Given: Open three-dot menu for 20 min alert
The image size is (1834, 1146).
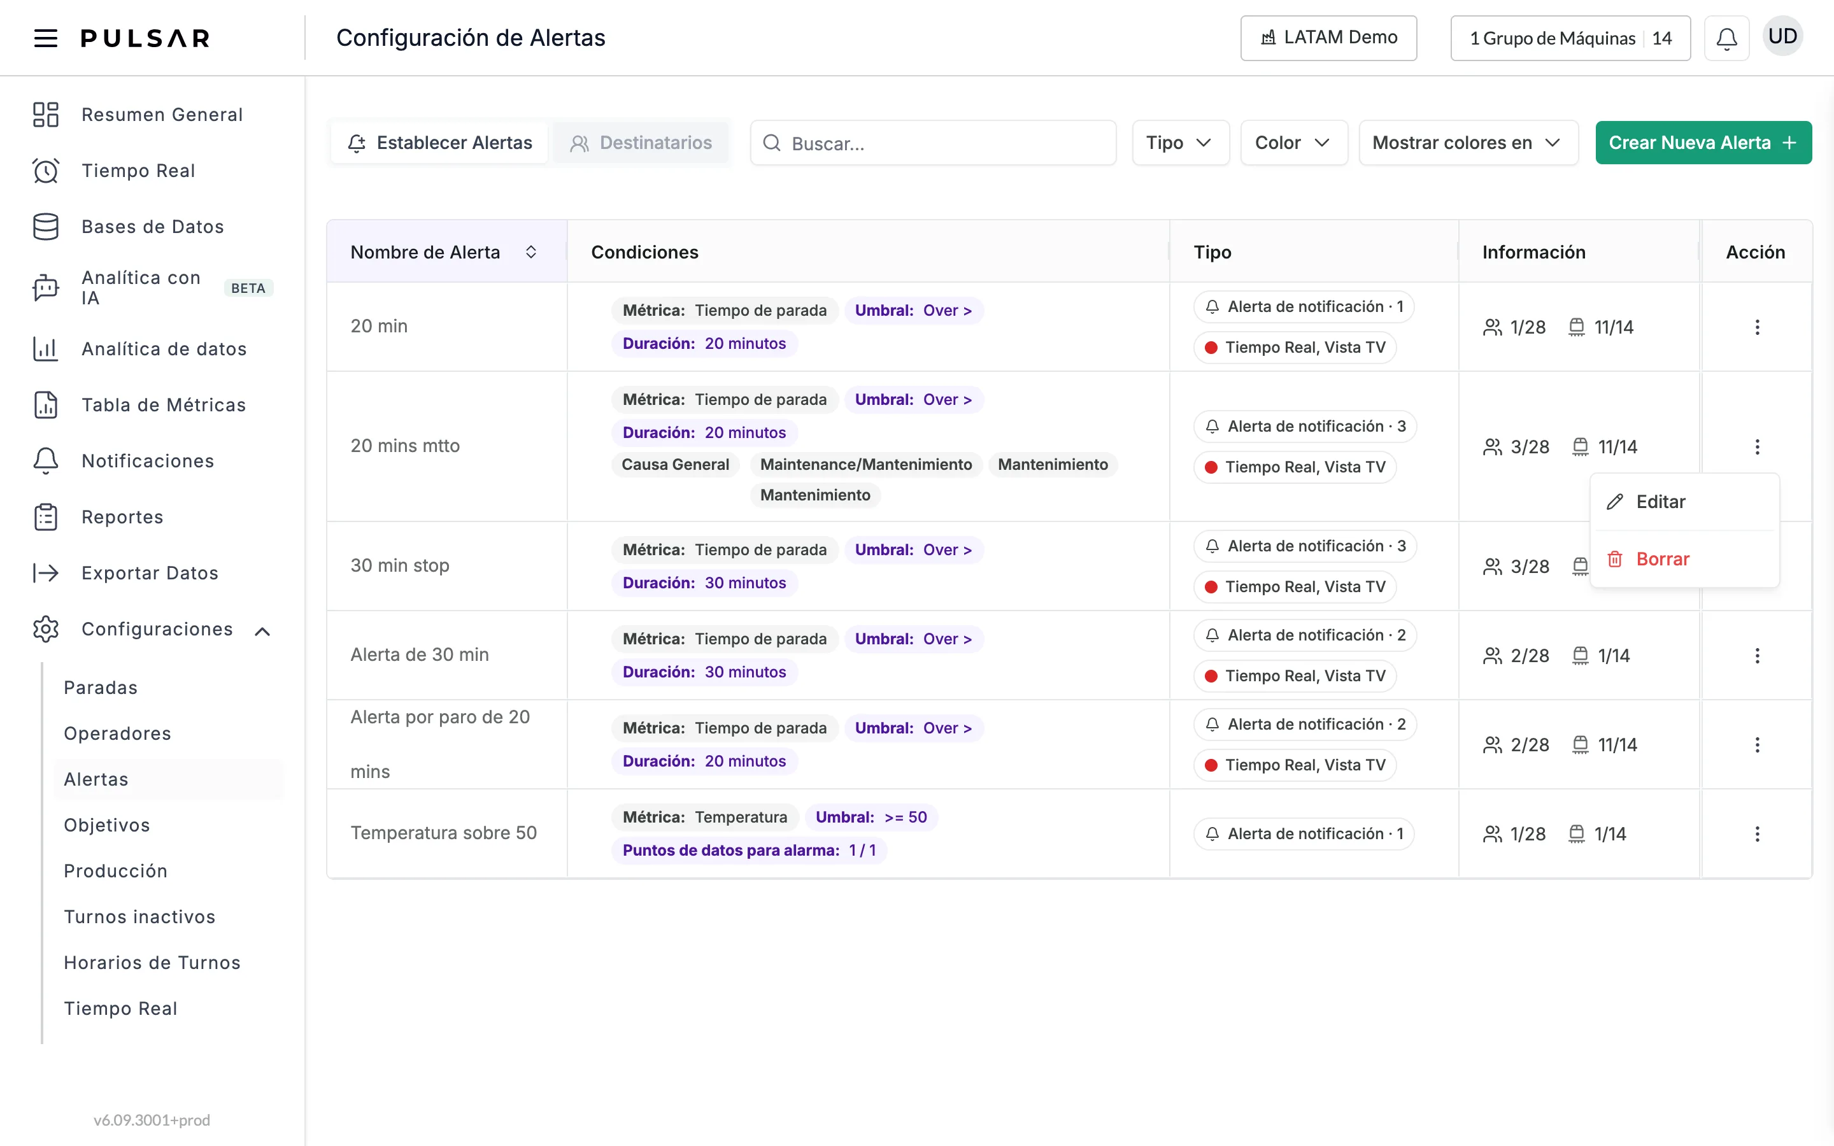Looking at the screenshot, I should pyautogui.click(x=1757, y=327).
